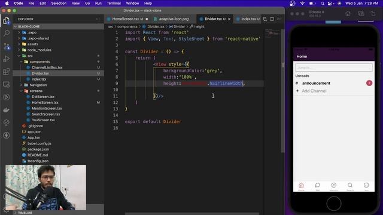Close the Divider.tsx editor tab
Image resolution: width=383 pixels, height=215 pixels.
pos(229,19)
